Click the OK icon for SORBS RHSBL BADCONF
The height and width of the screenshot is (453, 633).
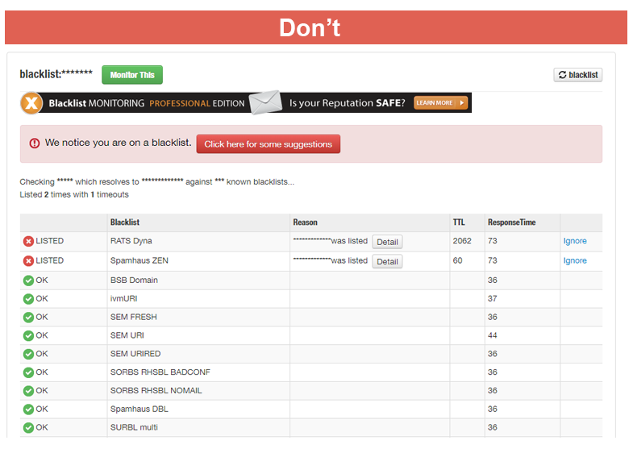coord(28,372)
